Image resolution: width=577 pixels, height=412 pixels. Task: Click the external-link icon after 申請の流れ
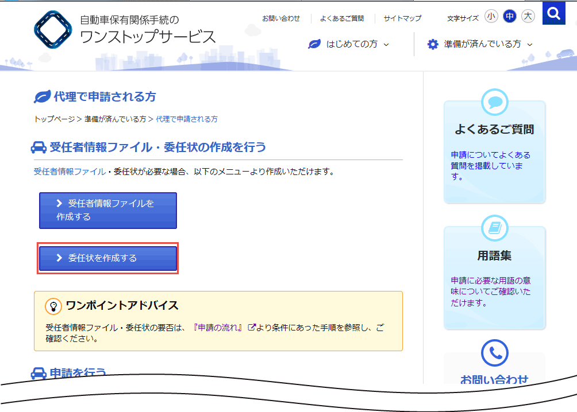(252, 327)
